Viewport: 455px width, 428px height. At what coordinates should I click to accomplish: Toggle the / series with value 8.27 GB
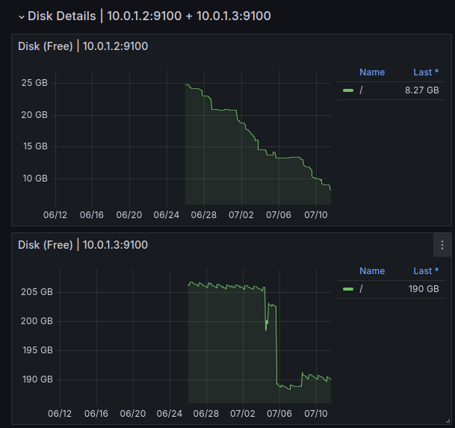click(x=361, y=90)
